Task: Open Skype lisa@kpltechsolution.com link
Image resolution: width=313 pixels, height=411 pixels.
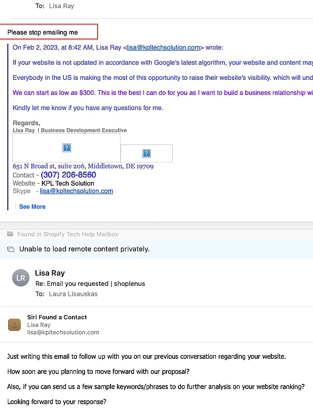Action: click(x=76, y=191)
